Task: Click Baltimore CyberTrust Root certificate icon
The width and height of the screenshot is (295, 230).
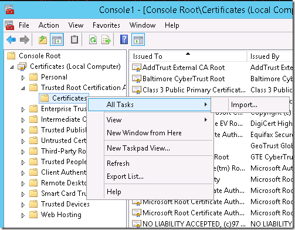Action: pos(136,79)
